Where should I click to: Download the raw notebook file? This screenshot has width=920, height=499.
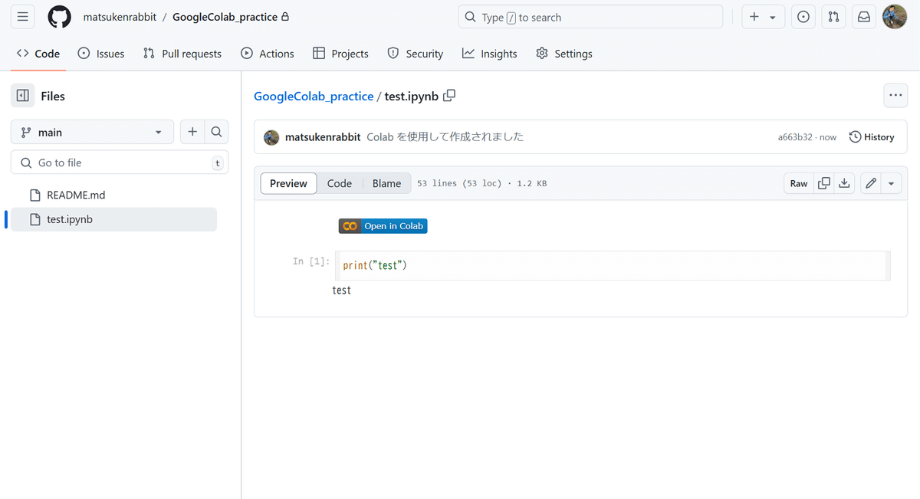tap(844, 183)
